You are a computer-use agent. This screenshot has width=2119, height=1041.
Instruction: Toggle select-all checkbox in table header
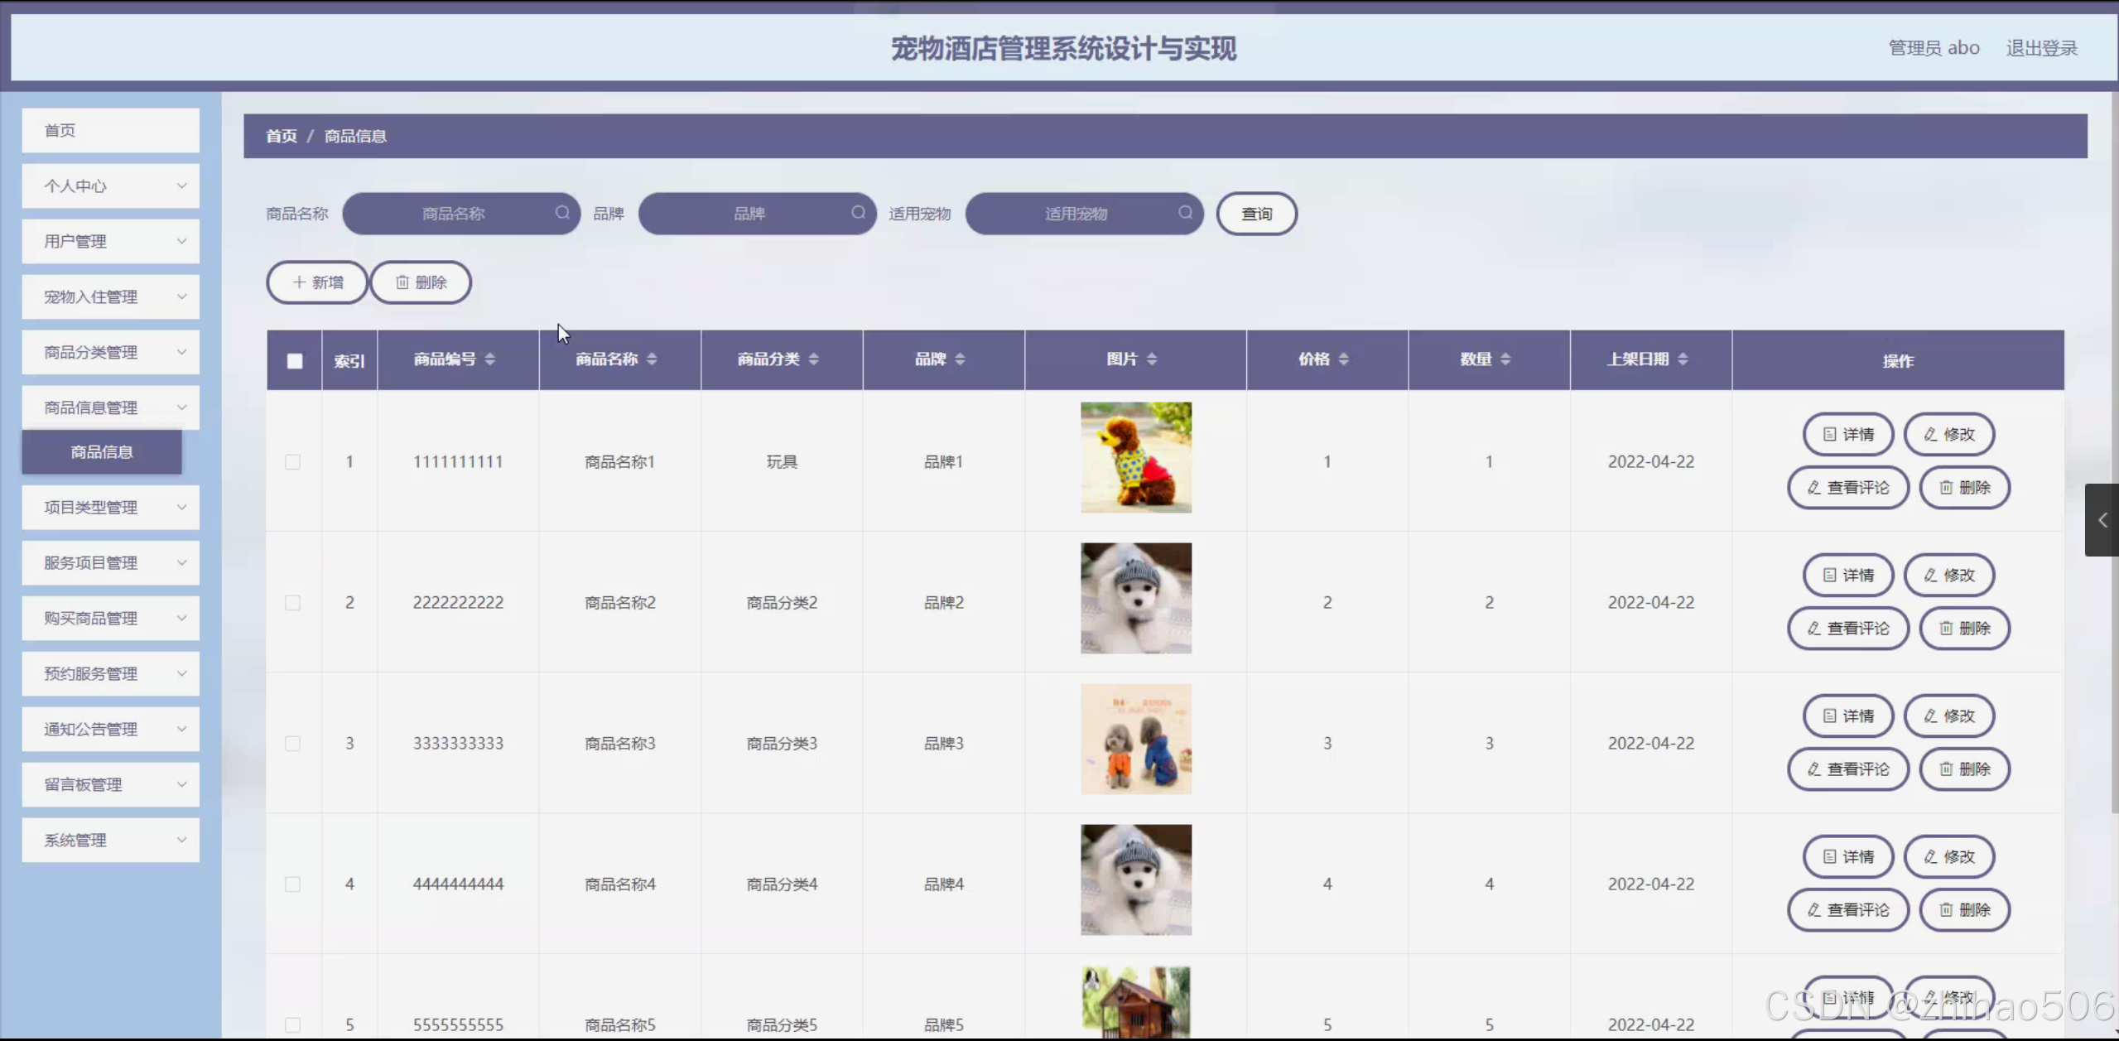[x=294, y=360]
